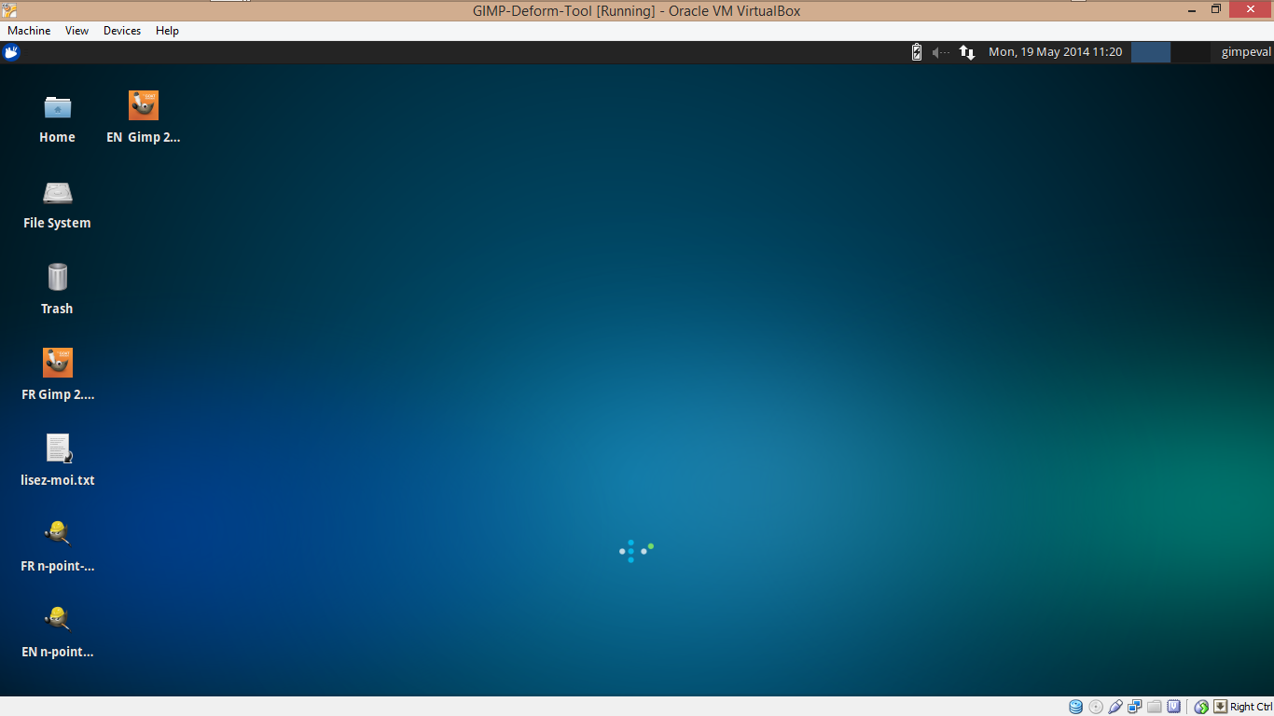Click the muted volume speaker icon
1274x716 pixels.
pos(941,52)
